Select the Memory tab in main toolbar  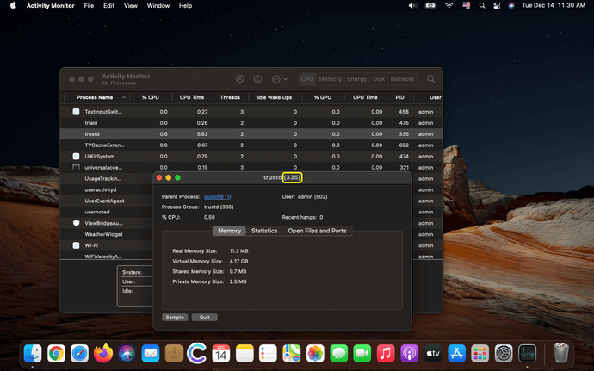[x=330, y=79]
